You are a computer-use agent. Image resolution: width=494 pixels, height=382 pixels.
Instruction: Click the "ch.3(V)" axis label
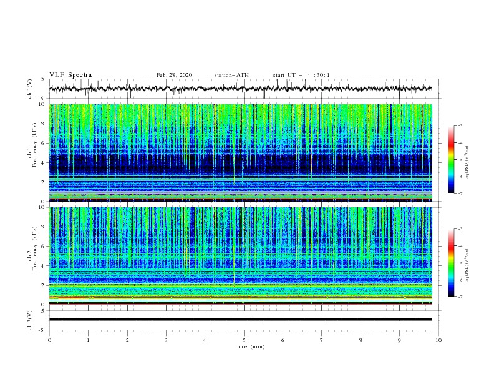(x=30, y=320)
